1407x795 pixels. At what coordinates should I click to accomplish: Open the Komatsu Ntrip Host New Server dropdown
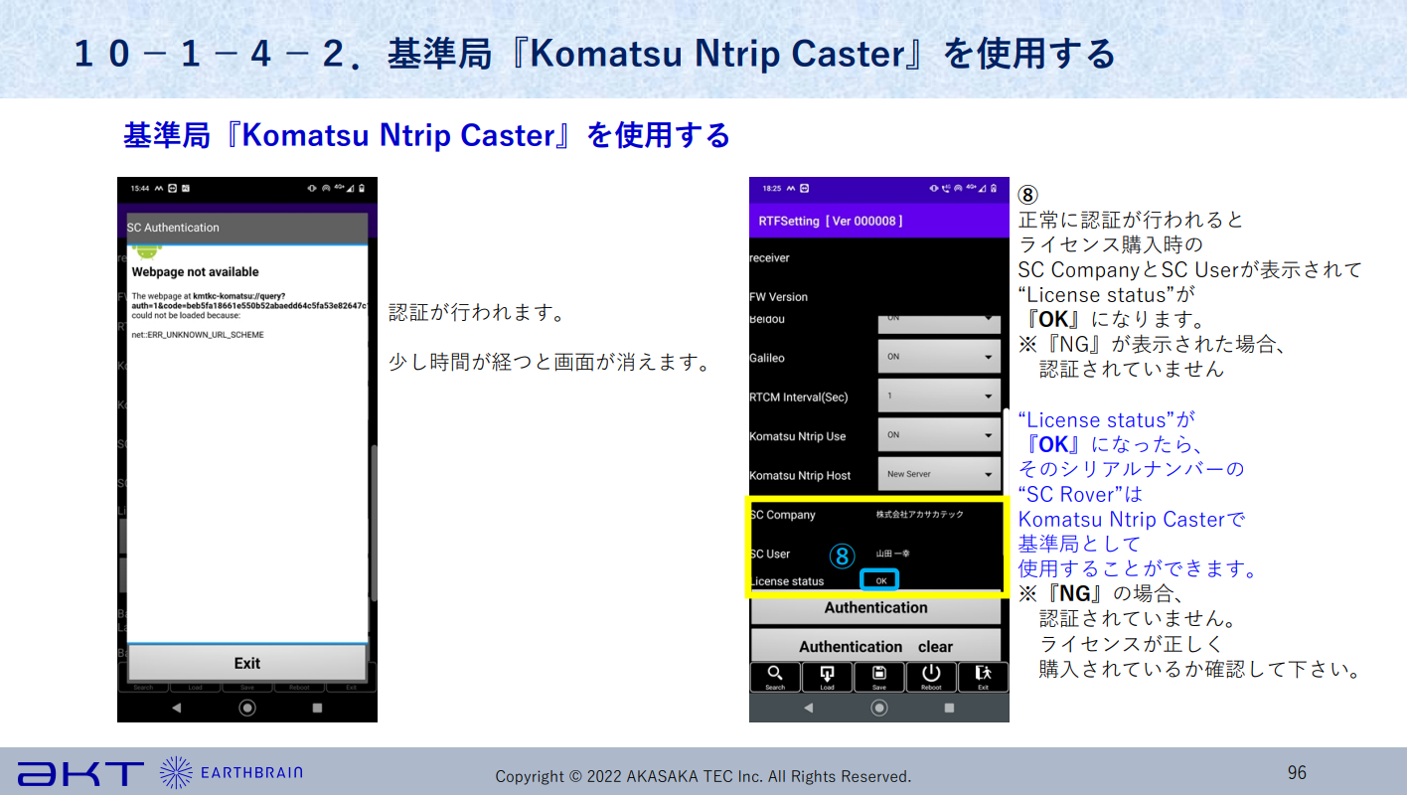tap(939, 474)
